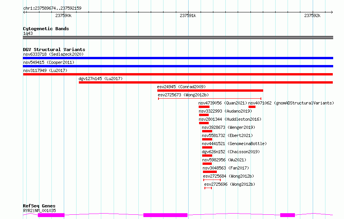The height and width of the screenshot is (219, 344).
Task: Click the Cytogenetic Bands track title
Action: 46,29
